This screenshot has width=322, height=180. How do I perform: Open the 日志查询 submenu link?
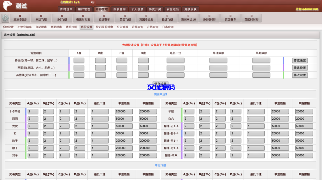point(168,27)
